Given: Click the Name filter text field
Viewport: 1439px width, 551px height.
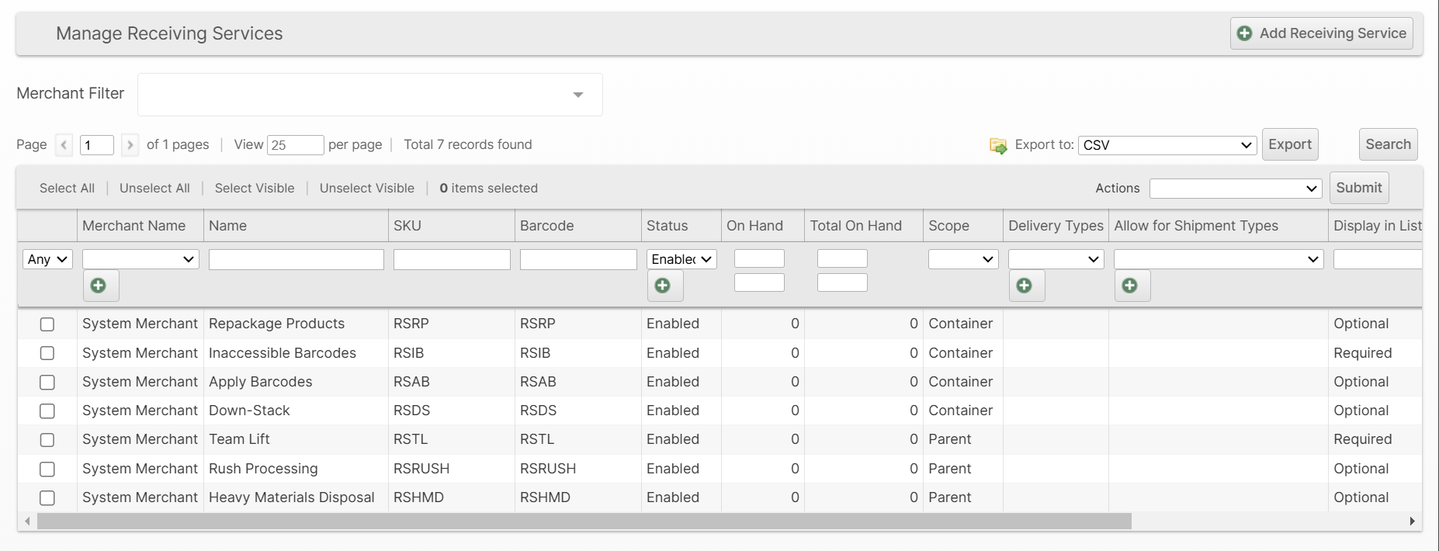Looking at the screenshot, I should point(296,259).
